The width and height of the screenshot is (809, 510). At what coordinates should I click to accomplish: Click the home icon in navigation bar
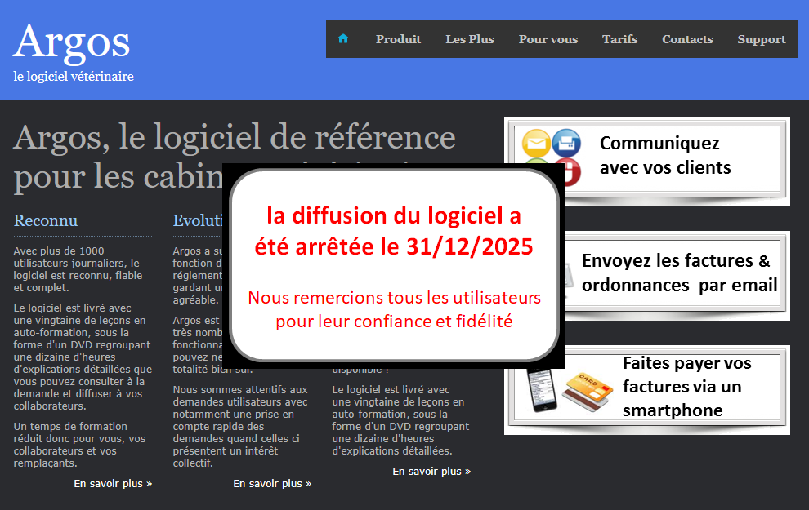[x=343, y=39]
